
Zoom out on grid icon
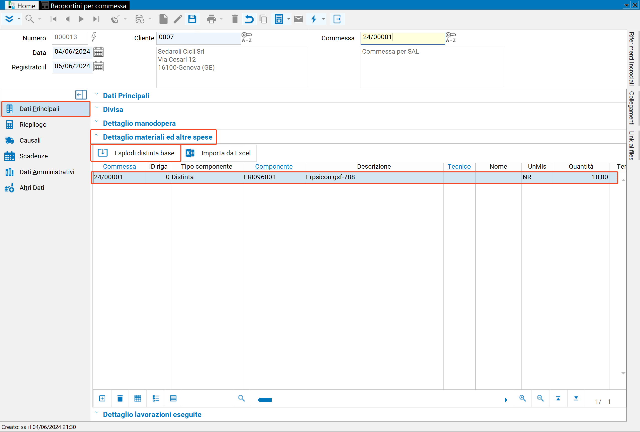pos(540,399)
